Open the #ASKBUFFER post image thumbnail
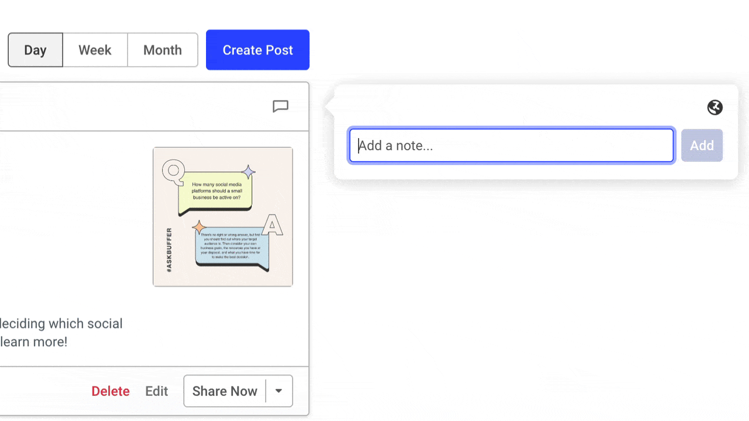The height and width of the screenshot is (421, 749). pos(223,217)
